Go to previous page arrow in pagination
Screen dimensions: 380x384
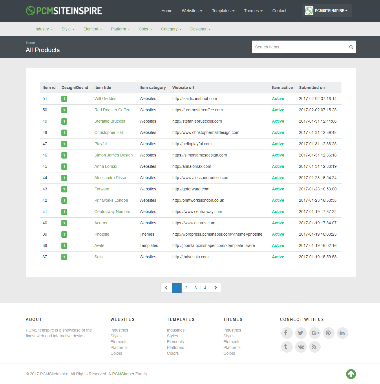(x=166, y=288)
